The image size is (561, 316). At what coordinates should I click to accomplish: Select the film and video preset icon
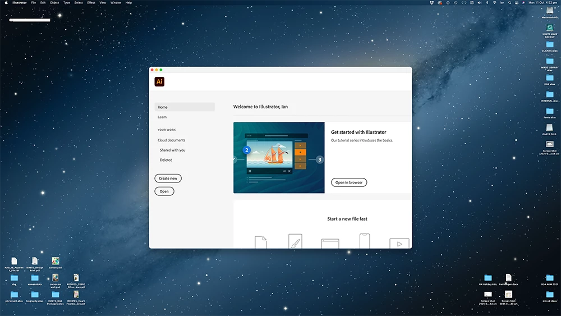tap(399, 243)
